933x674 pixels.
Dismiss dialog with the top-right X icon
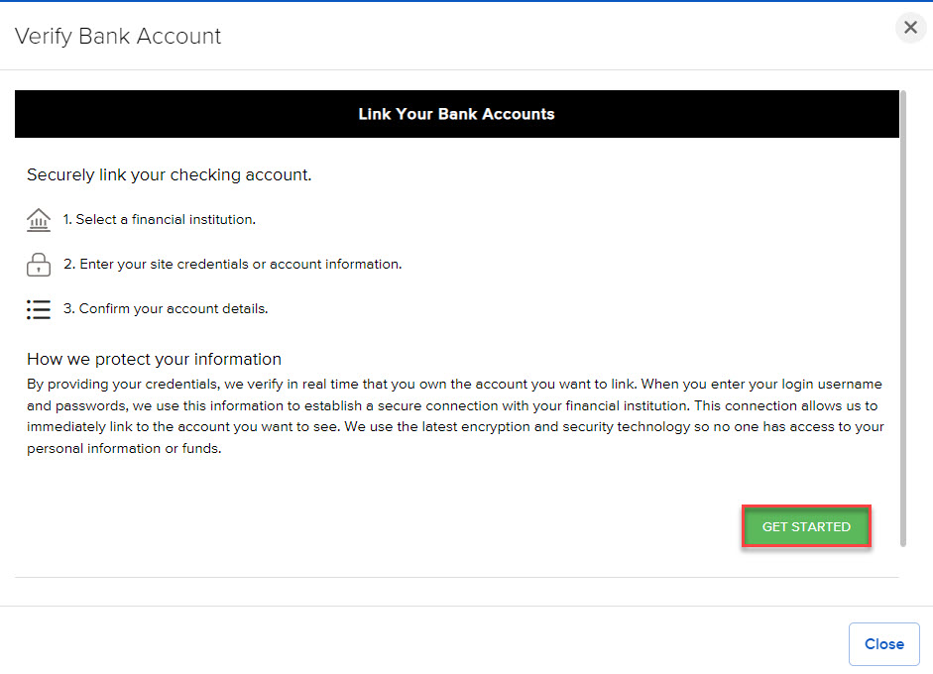click(x=910, y=28)
